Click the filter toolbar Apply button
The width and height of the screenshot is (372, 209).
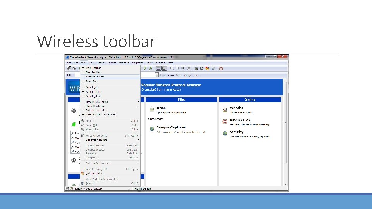click(188, 75)
